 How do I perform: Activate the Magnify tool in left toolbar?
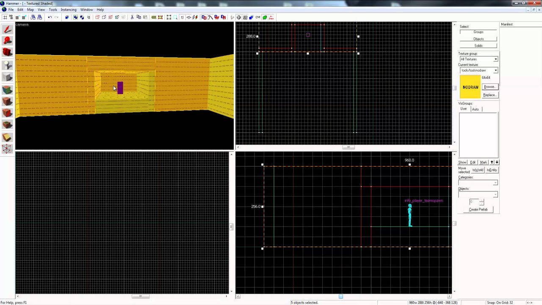[x=7, y=41]
